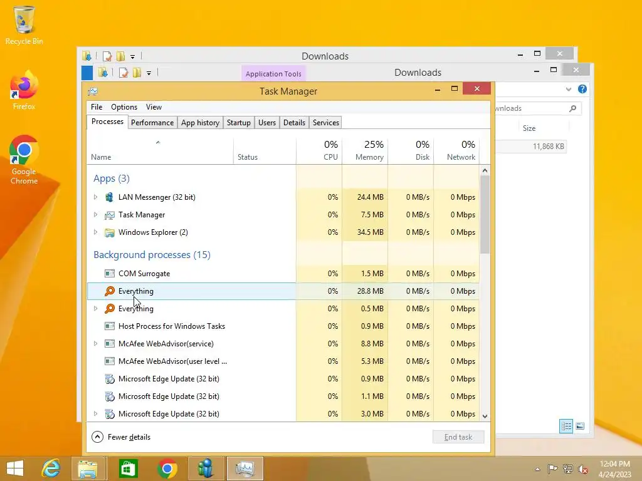This screenshot has height=481, width=642.
Task: Sort by the Disk column header
Action: click(411, 152)
